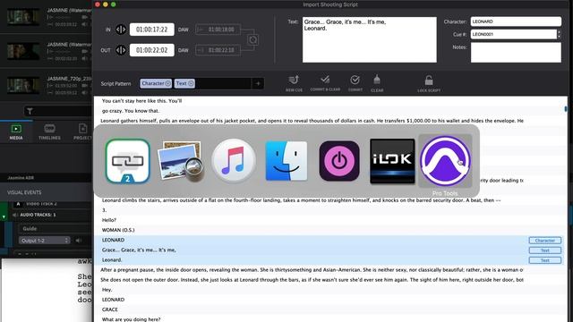Image resolution: width=573 pixels, height=322 pixels.
Task: Select the second JASMINE (Watermark) clip thumbnail
Action: 23,51
